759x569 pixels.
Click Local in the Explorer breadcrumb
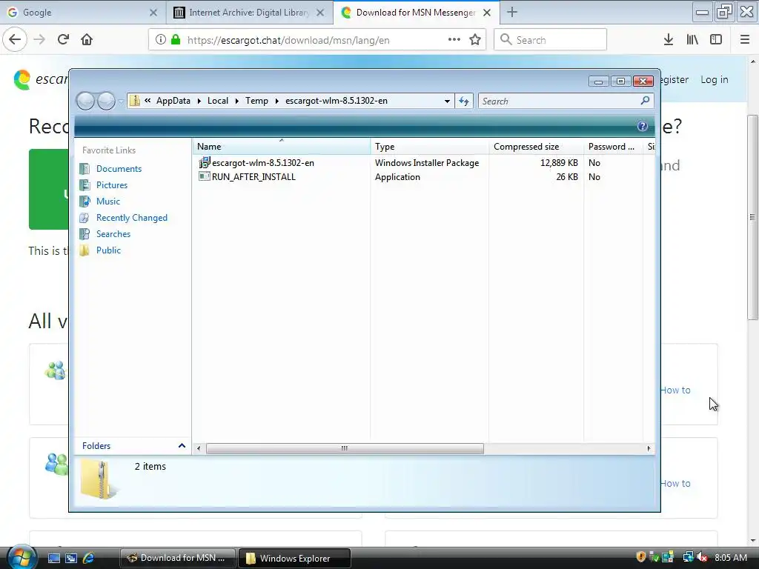click(x=218, y=101)
